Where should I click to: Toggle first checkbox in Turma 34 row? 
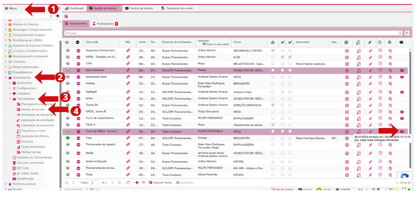pyautogui.click(x=273, y=105)
